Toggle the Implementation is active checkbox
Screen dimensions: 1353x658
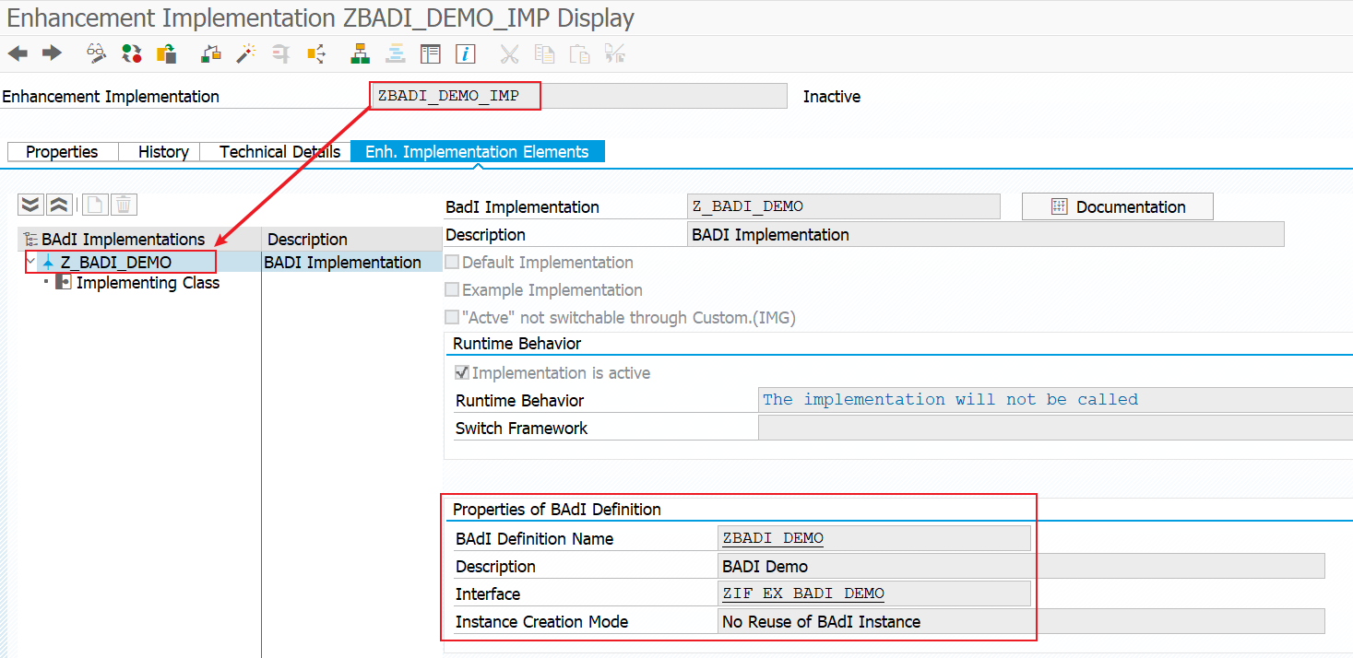[462, 373]
